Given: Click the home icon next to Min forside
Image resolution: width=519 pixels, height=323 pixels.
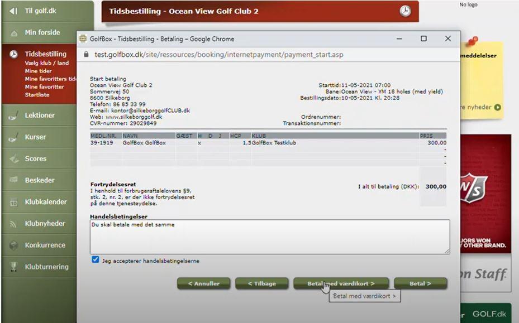Looking at the screenshot, I should [x=14, y=33].
